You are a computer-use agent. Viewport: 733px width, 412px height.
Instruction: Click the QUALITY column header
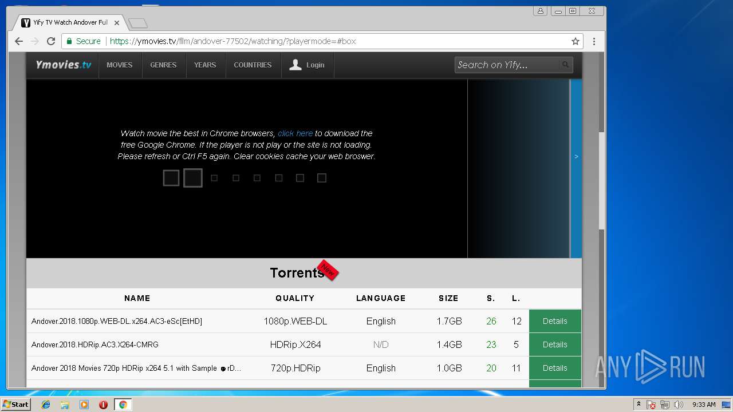tap(295, 298)
